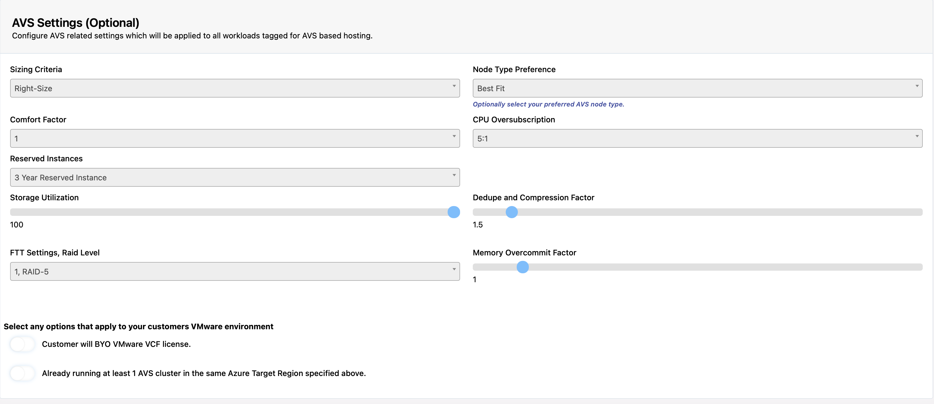Click the 'Optionally select your preferred AVS node type' hint
This screenshot has width=934, height=404.
pos(548,104)
